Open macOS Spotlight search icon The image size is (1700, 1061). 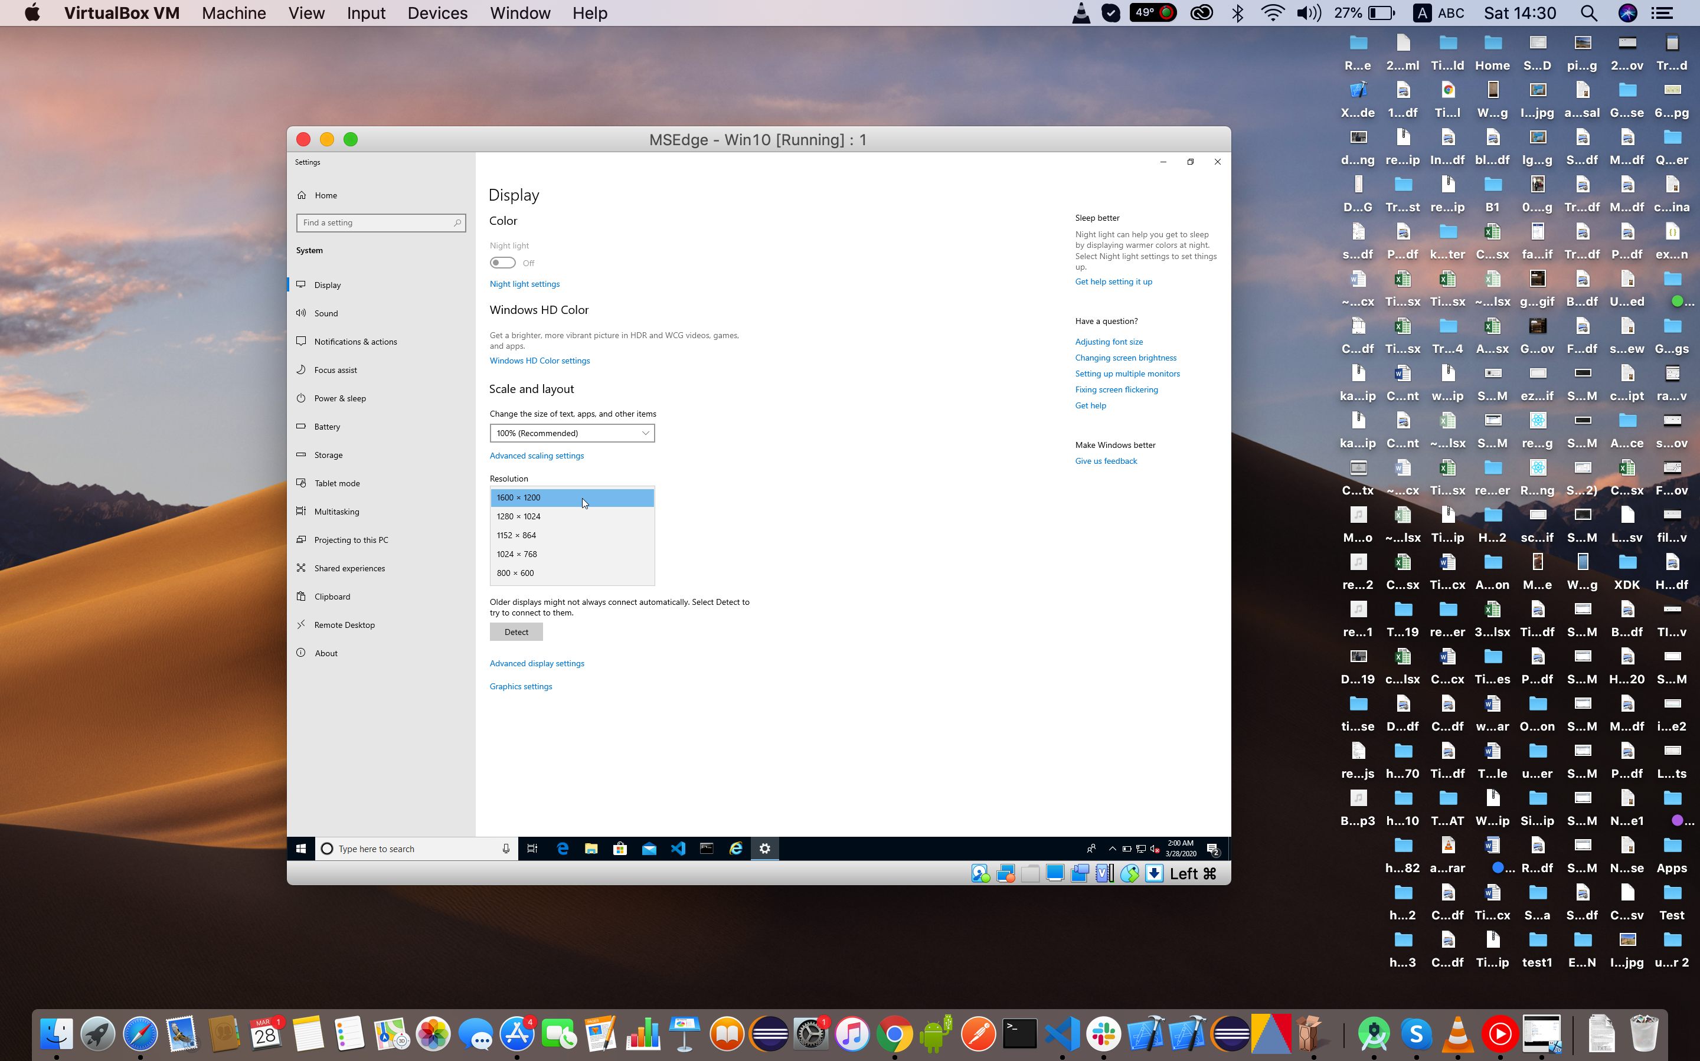[1589, 12]
